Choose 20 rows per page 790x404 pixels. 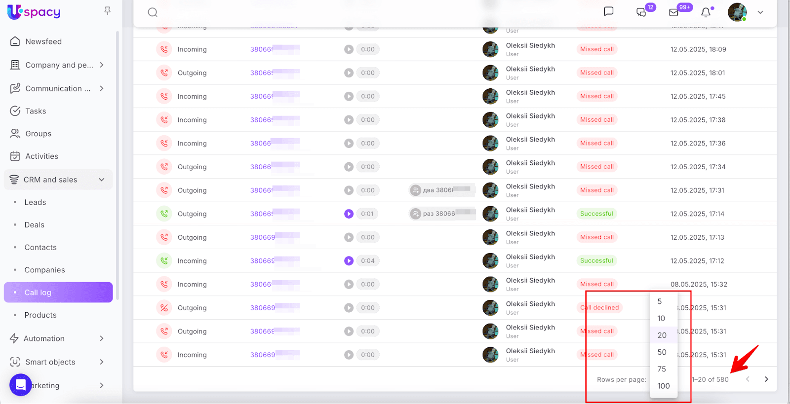pyautogui.click(x=664, y=335)
